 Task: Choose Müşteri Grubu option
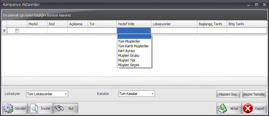point(134,55)
